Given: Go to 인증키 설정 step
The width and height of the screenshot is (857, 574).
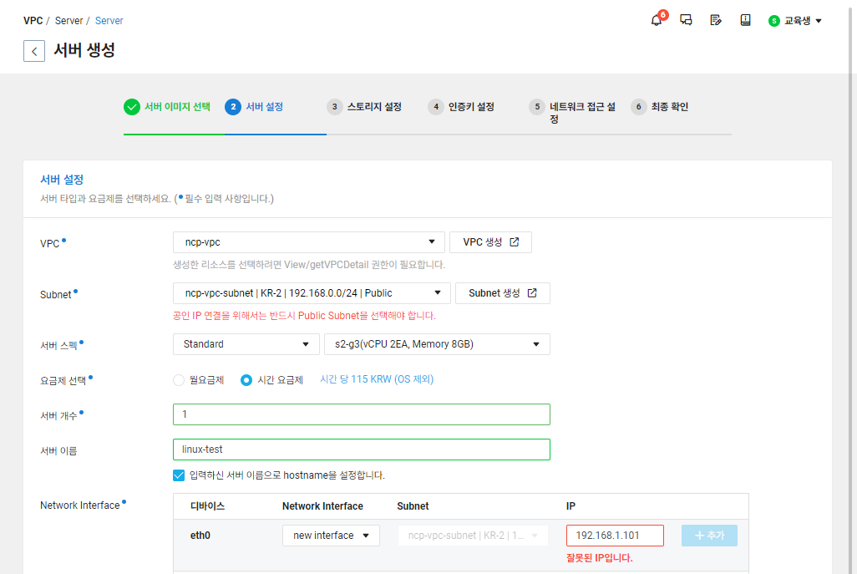Looking at the screenshot, I should point(471,107).
